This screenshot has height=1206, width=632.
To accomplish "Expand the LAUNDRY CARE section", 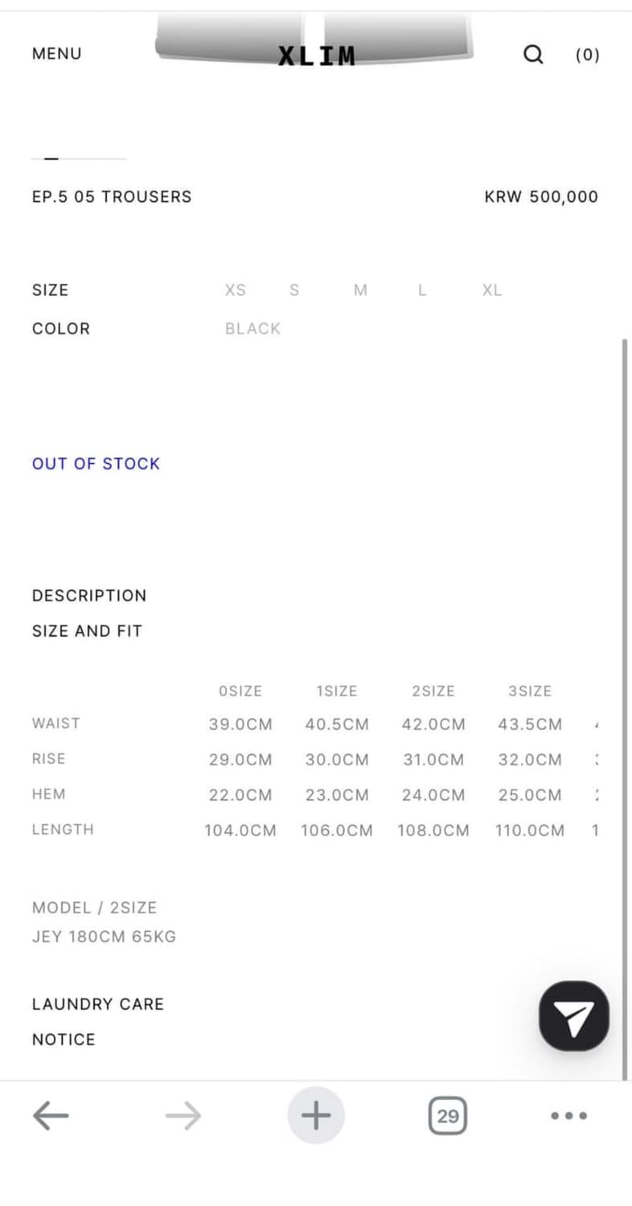I will click(x=98, y=1004).
